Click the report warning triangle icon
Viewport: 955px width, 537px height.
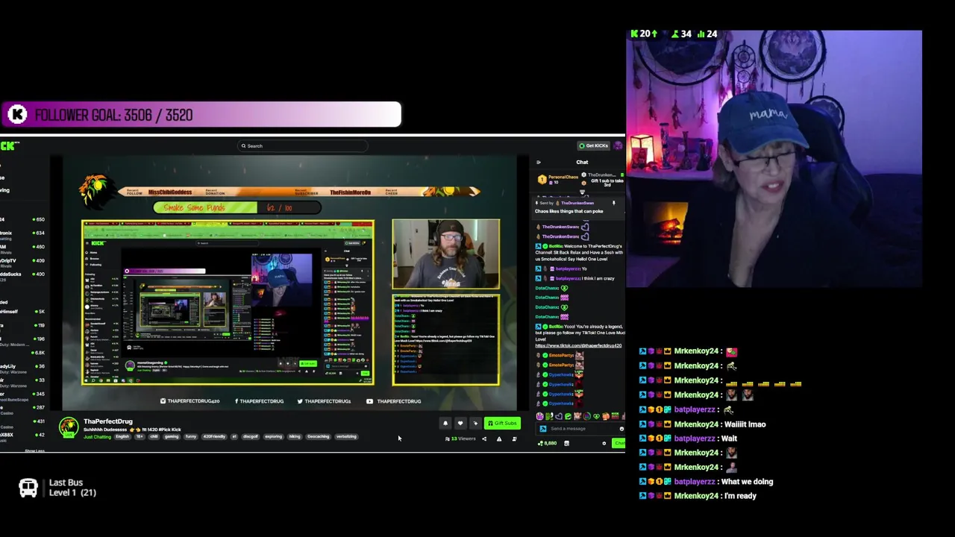point(499,439)
